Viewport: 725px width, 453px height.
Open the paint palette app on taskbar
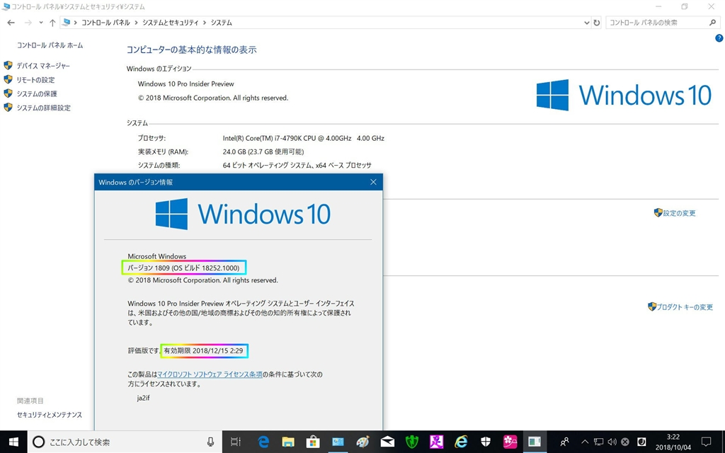click(x=363, y=442)
